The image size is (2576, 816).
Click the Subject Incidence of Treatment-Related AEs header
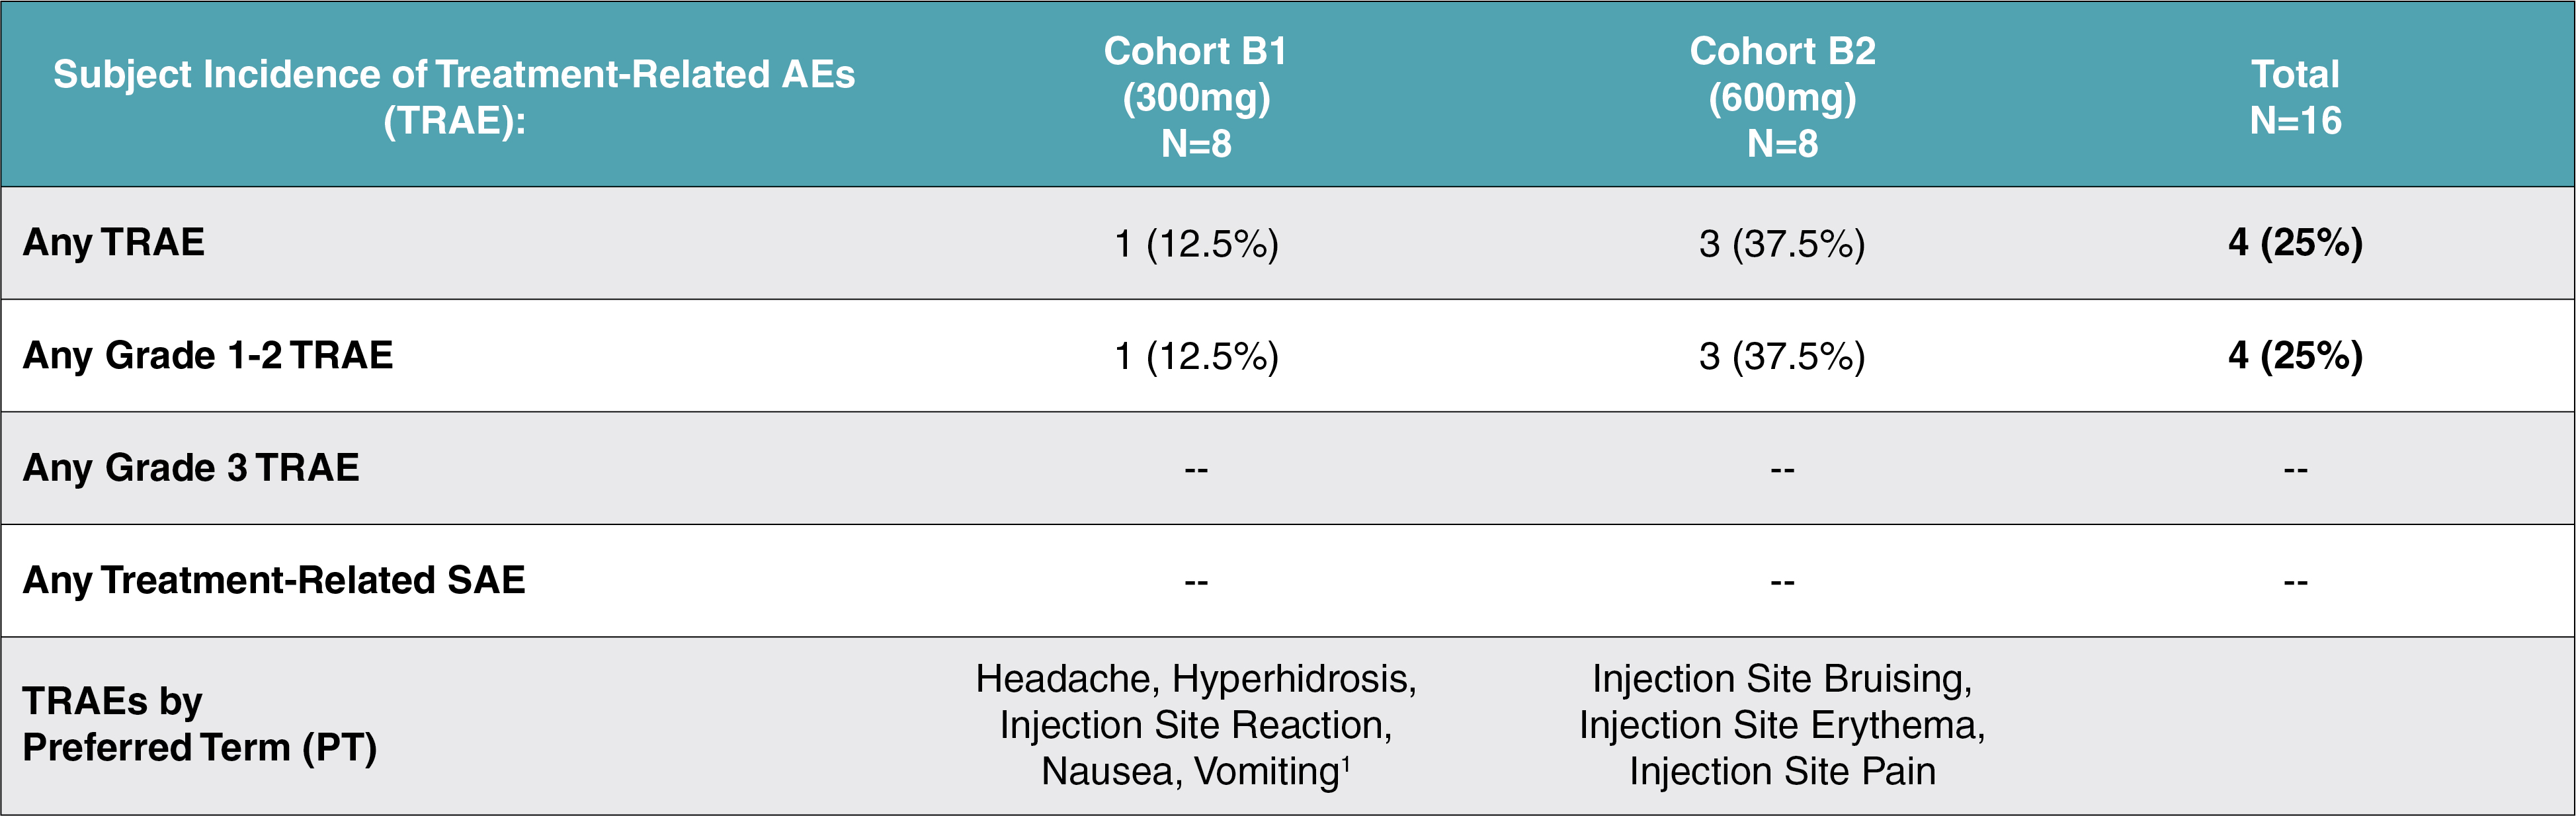pos(454,97)
